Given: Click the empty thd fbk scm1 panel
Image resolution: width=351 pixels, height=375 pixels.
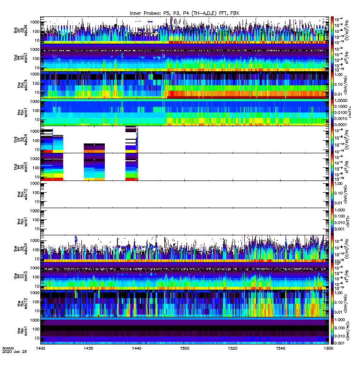Looking at the screenshot, I should coord(184,221).
